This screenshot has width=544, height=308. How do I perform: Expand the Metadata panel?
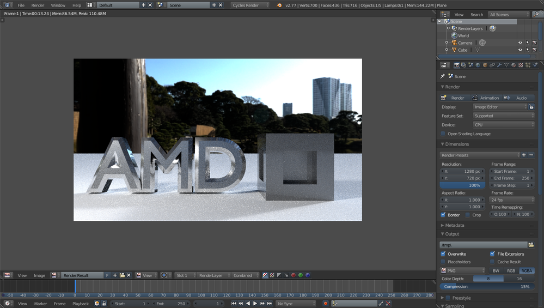coord(454,225)
